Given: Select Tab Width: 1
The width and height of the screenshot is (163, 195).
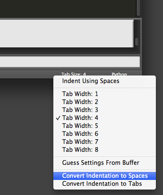Looking at the screenshot, I should [x=105, y=94].
